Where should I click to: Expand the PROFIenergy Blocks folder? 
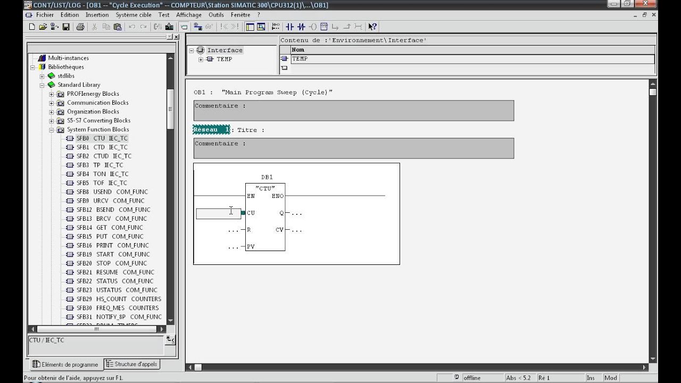(52, 94)
